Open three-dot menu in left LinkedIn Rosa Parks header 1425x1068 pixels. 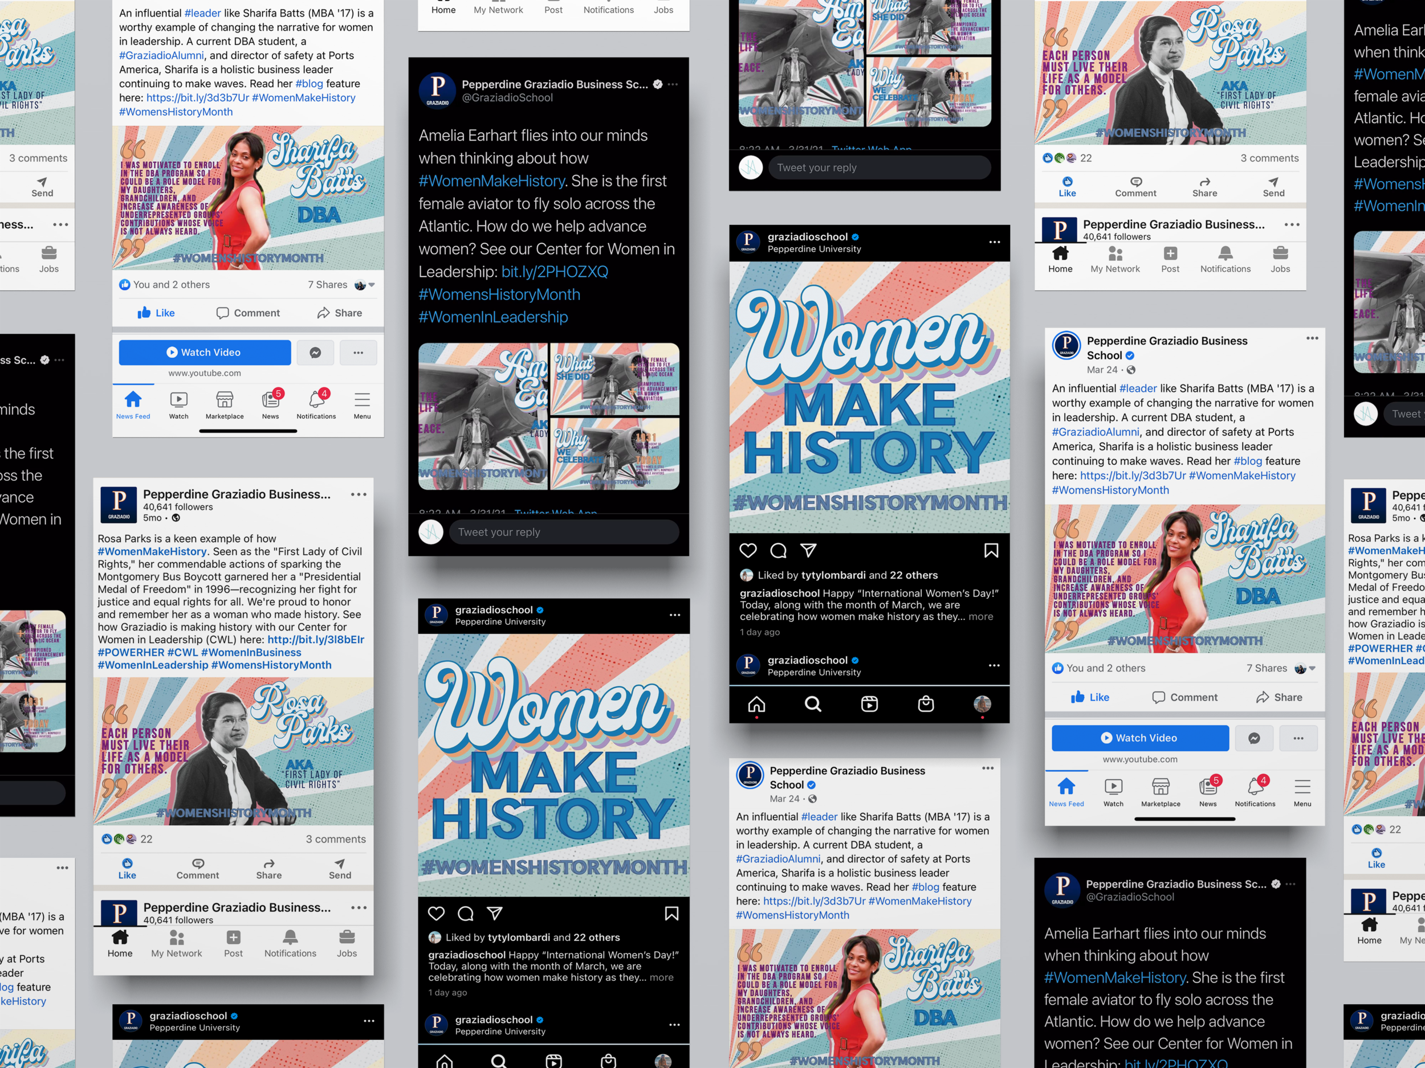click(x=359, y=494)
